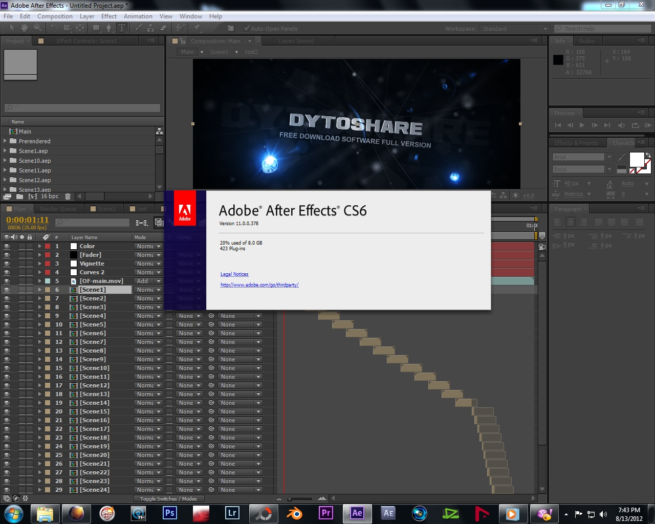Select the Eraser tool
The height and width of the screenshot is (524, 655).
[x=163, y=28]
